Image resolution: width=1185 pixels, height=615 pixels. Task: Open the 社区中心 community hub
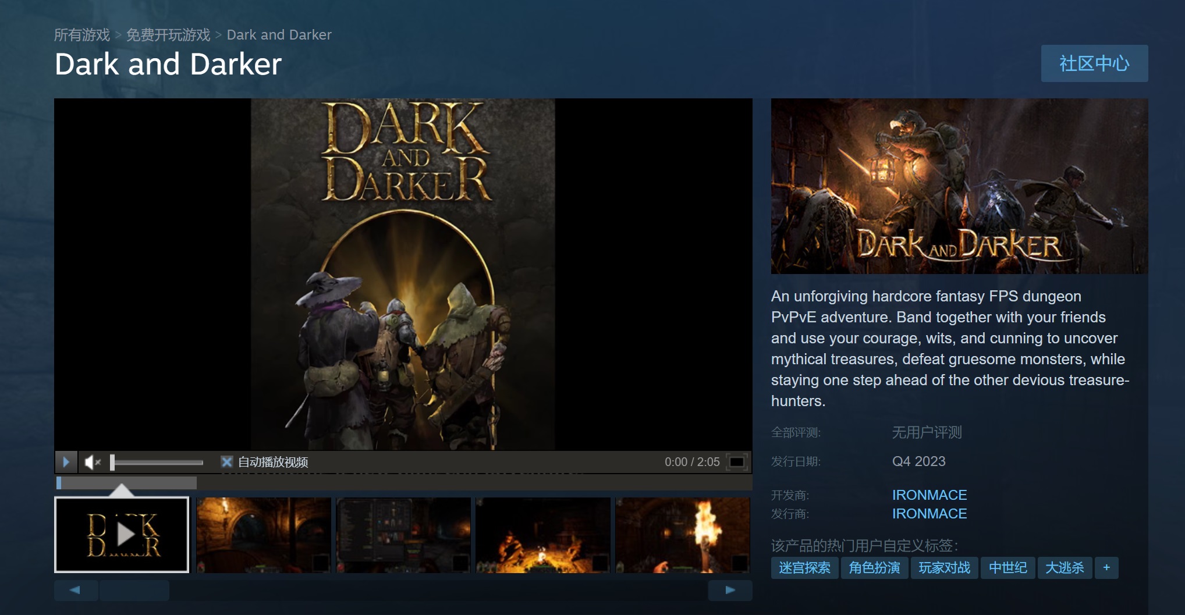pyautogui.click(x=1094, y=63)
